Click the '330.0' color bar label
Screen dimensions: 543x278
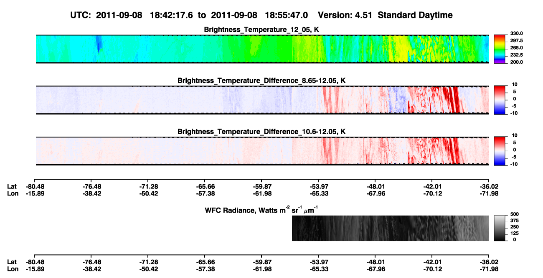point(516,33)
